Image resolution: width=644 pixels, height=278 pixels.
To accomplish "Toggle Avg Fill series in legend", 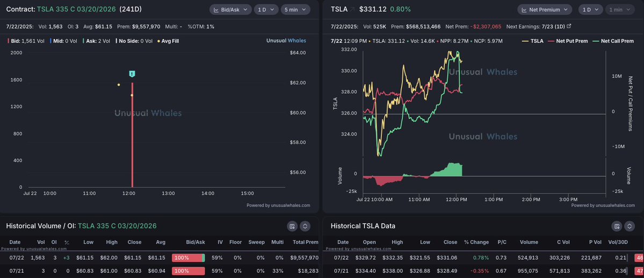I will tap(168, 41).
